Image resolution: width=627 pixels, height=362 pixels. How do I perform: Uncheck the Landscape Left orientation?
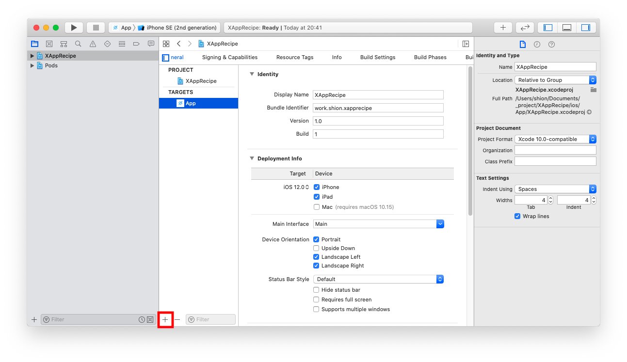(316, 257)
